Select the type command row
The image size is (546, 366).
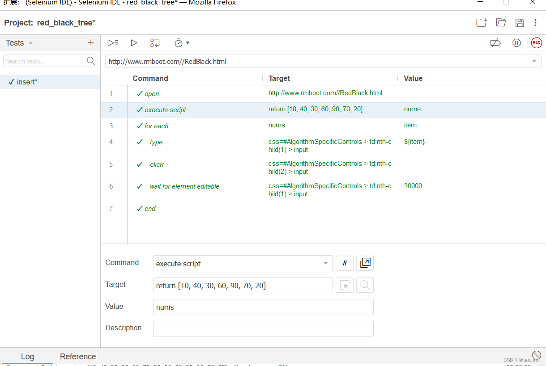pyautogui.click(x=323, y=145)
